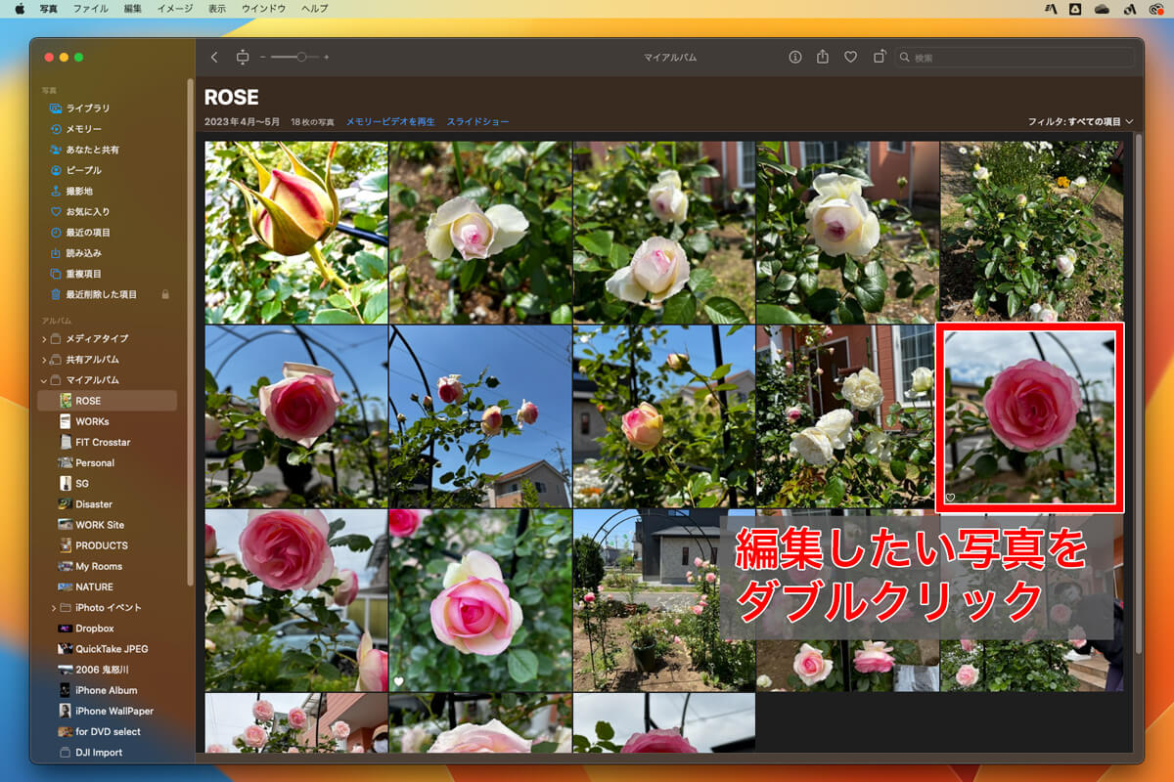This screenshot has width=1174, height=782.
Task: Open the ファイル menu
Action: [91, 8]
